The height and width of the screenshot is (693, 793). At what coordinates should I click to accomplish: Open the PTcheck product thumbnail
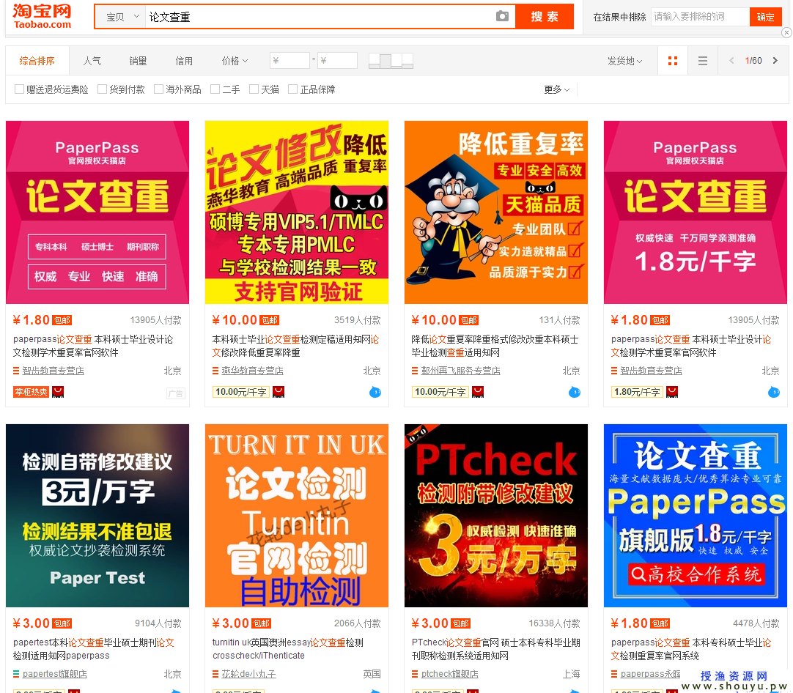coord(495,516)
